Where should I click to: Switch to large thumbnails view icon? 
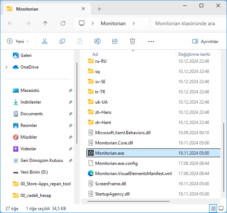click(221, 208)
